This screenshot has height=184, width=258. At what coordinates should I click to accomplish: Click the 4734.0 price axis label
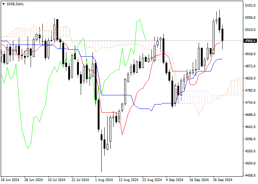pyautogui.click(x=250, y=103)
